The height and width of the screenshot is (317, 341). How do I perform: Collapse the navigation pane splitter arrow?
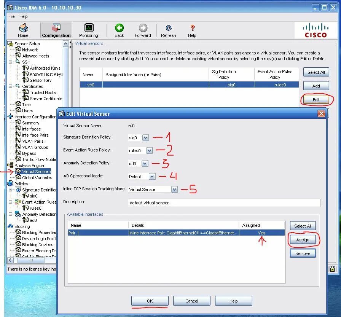tap(70, 42)
